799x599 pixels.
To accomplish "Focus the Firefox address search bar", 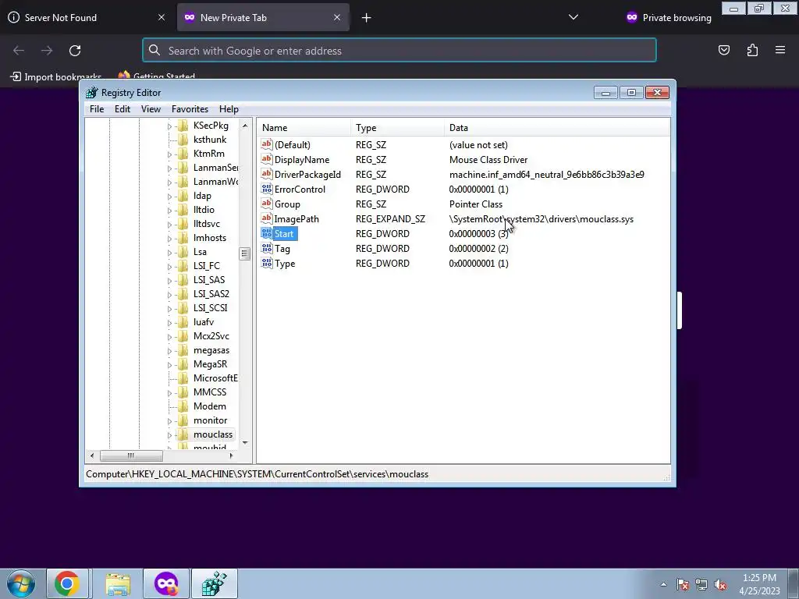I will point(399,51).
